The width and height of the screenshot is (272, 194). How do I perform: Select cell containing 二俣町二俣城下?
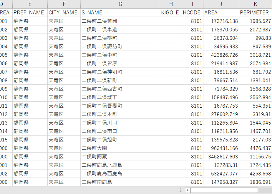[x=120, y=98]
